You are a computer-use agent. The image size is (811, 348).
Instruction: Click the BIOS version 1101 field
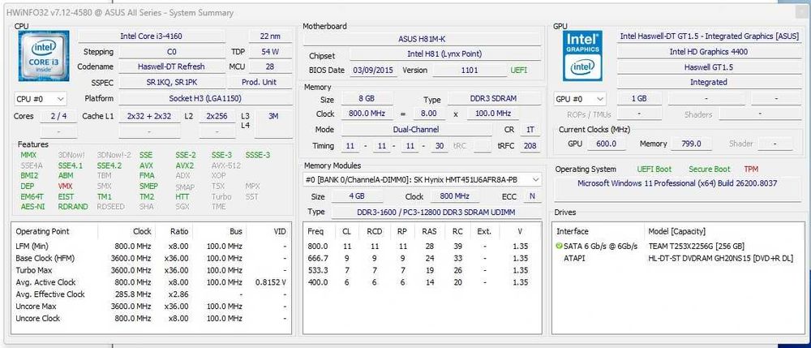470,71
